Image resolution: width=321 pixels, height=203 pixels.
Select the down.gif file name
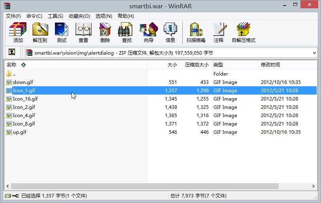pyautogui.click(x=23, y=82)
